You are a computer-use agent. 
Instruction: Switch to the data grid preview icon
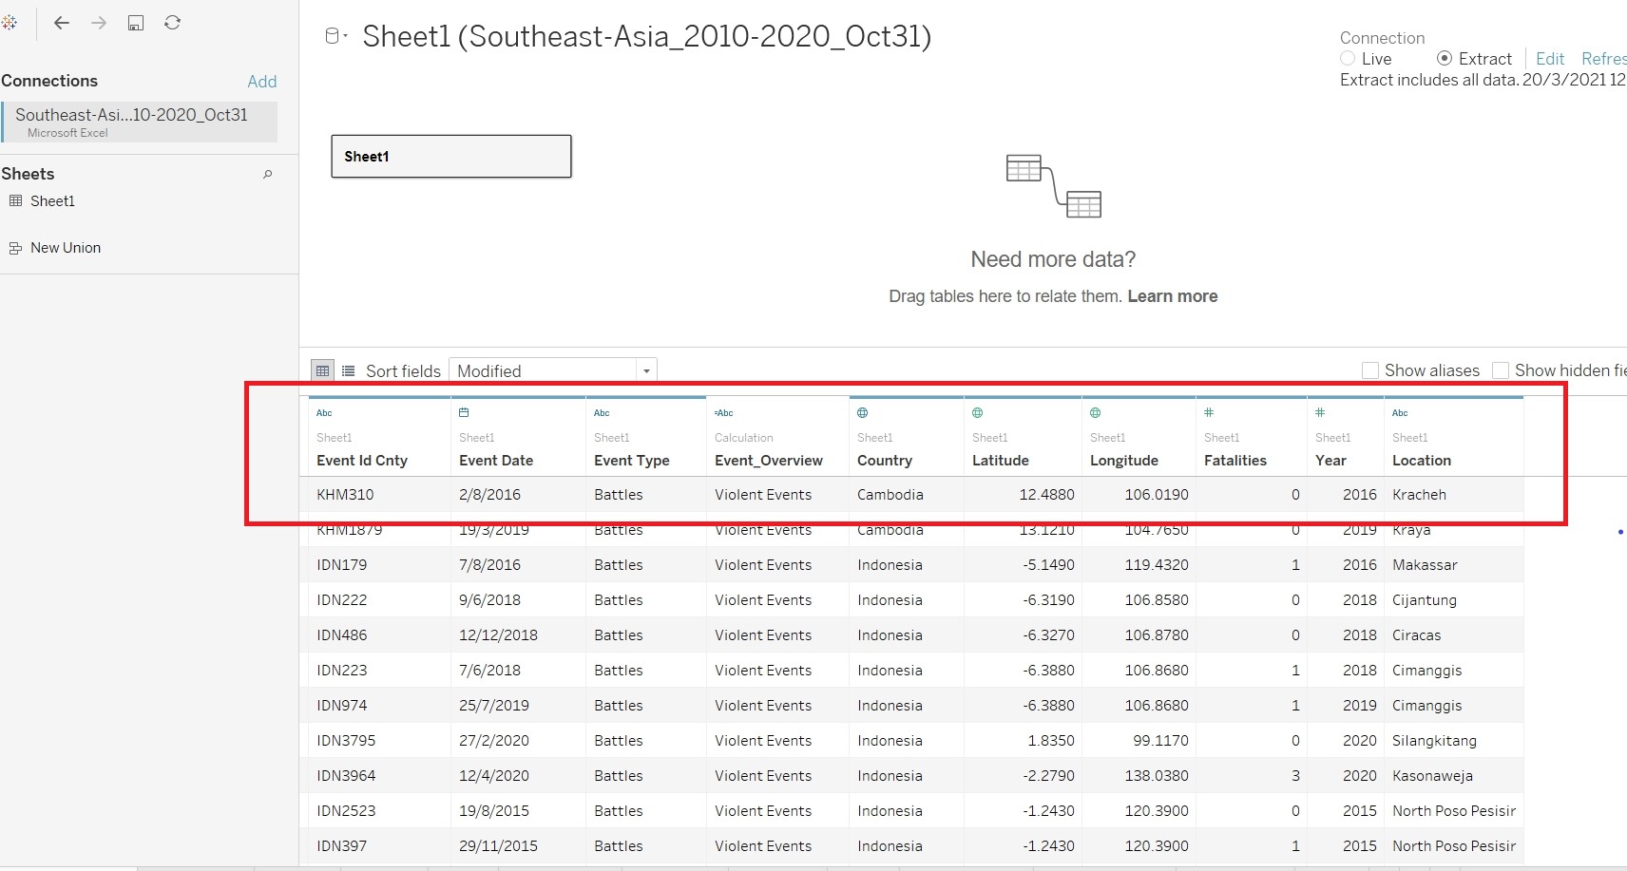[323, 370]
